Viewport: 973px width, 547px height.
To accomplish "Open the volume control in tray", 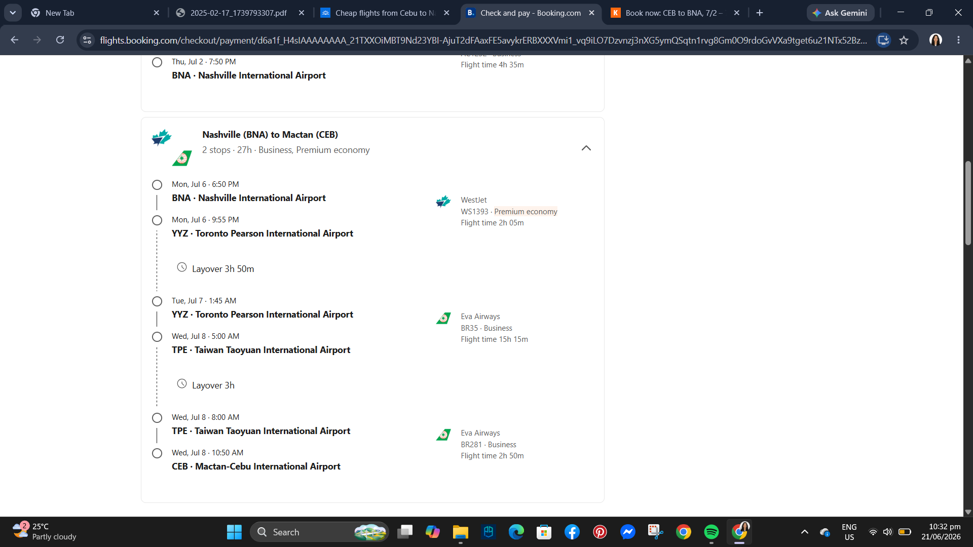I will [x=887, y=532].
